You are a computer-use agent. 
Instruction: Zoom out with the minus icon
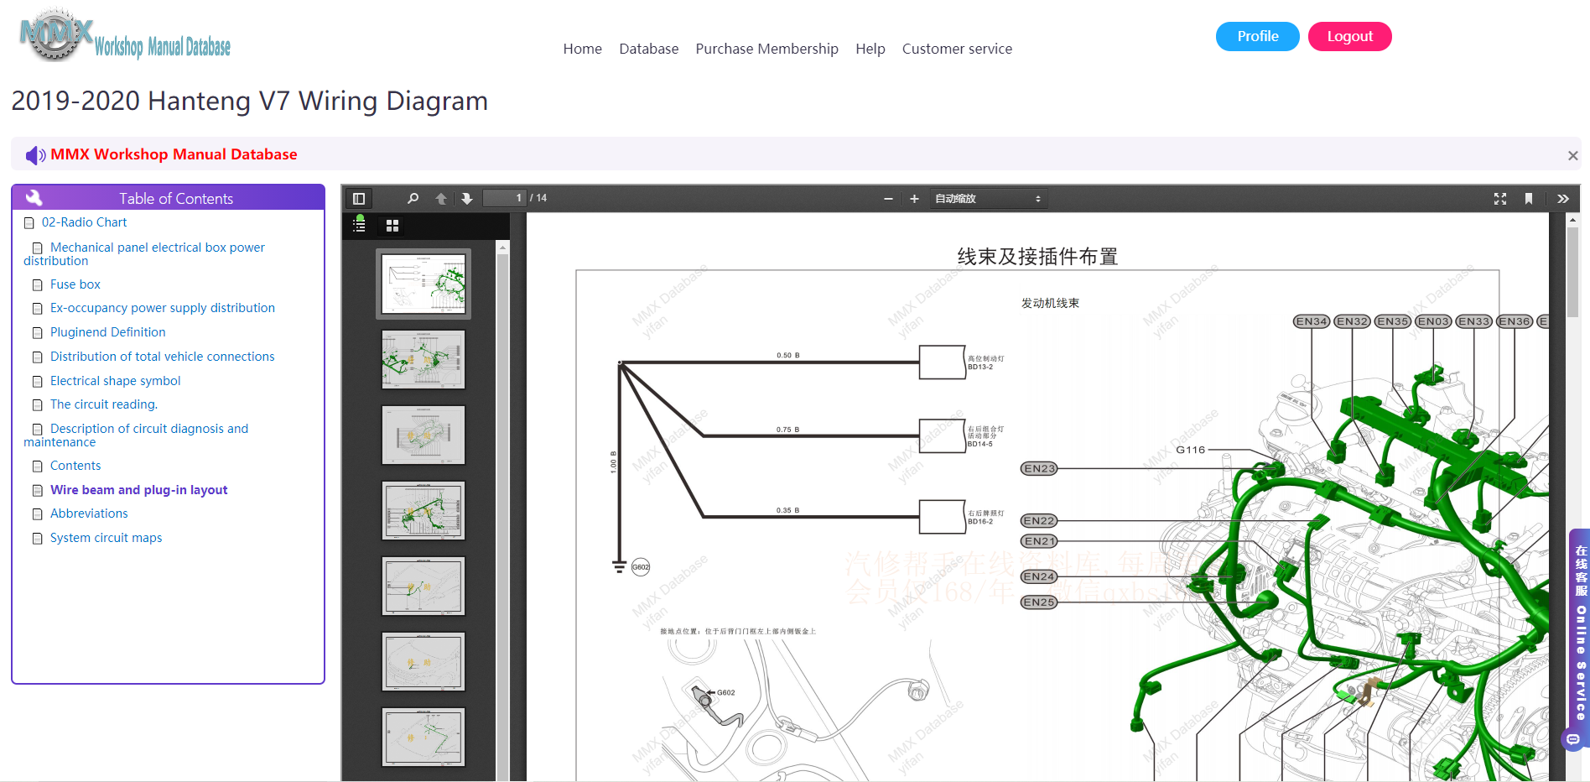coord(888,199)
